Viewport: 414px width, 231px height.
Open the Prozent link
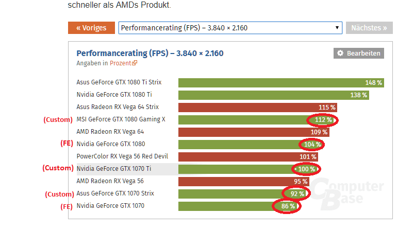[x=121, y=63]
